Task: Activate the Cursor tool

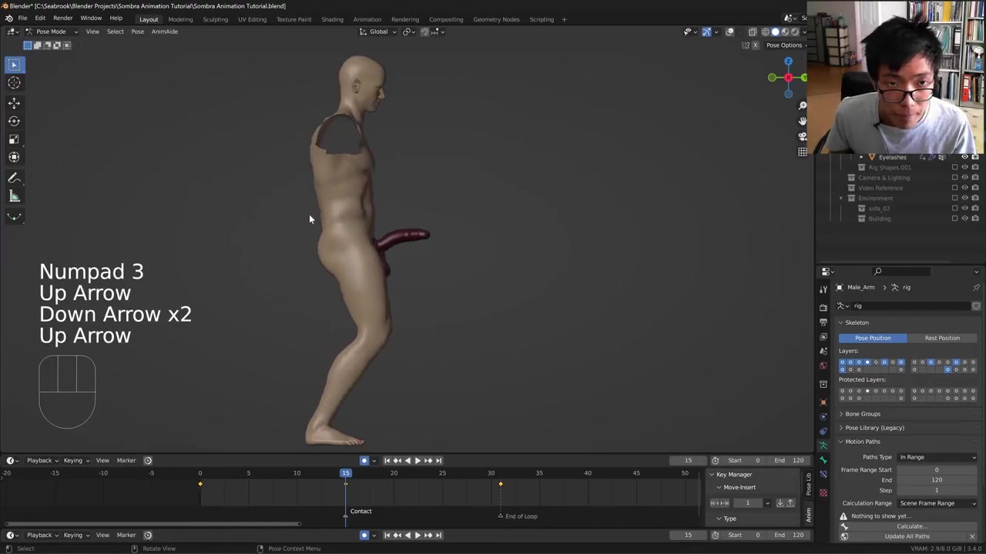Action: (x=14, y=83)
